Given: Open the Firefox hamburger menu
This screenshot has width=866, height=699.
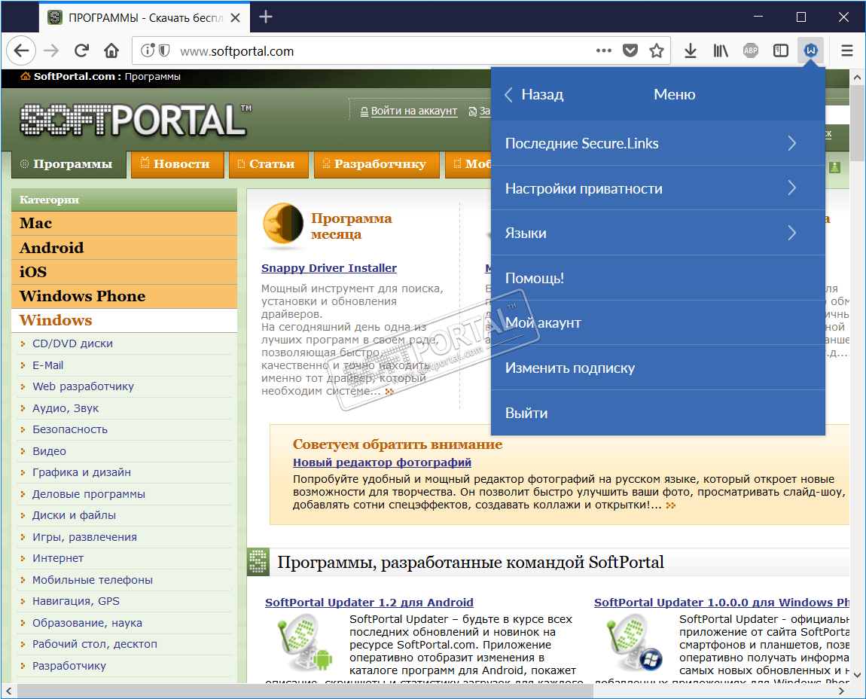Looking at the screenshot, I should pyautogui.click(x=847, y=50).
